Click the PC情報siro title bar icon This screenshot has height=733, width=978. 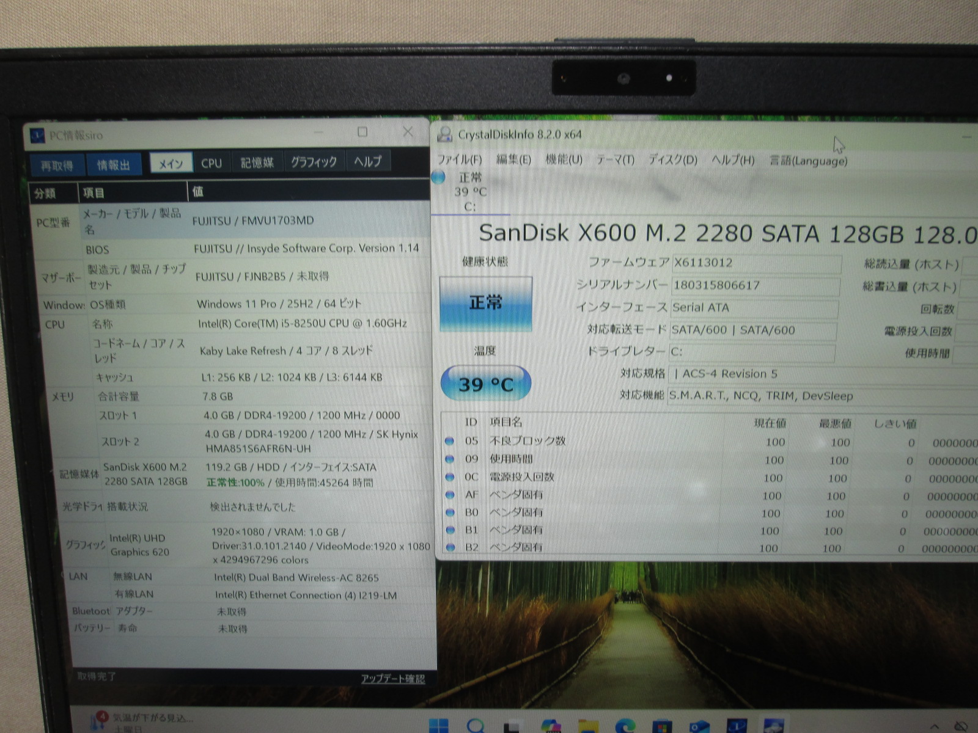click(37, 136)
